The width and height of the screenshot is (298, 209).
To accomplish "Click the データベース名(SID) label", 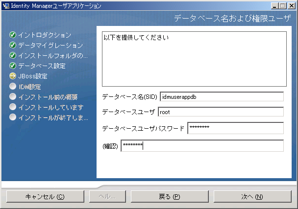I will [130, 97].
